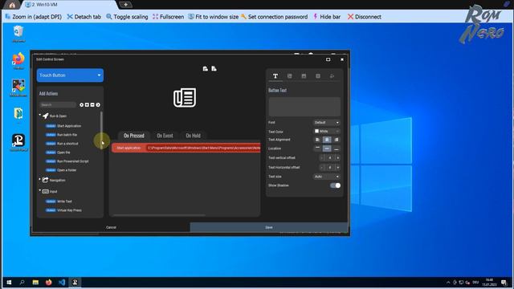Switch to the On Pressed tab
The width and height of the screenshot is (514, 289).
pos(134,136)
